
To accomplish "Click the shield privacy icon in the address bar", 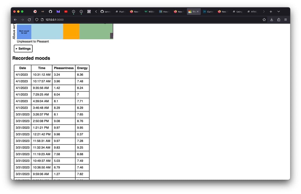I will [x=37, y=19].
